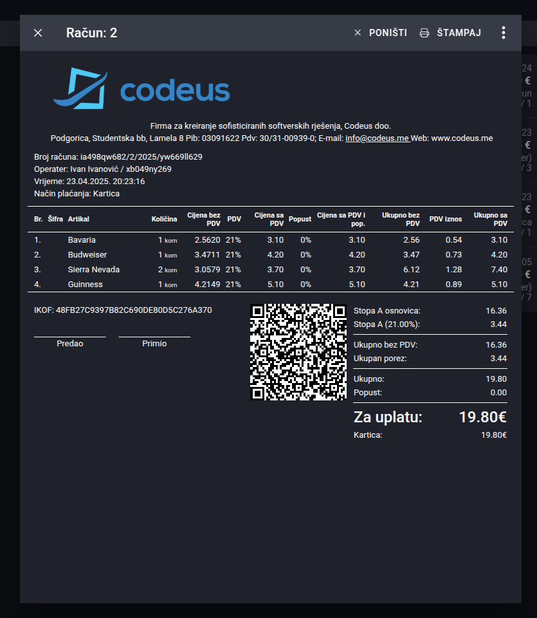Click the 19.80€ Za uplatu amount
The image size is (537, 618).
pyautogui.click(x=483, y=417)
